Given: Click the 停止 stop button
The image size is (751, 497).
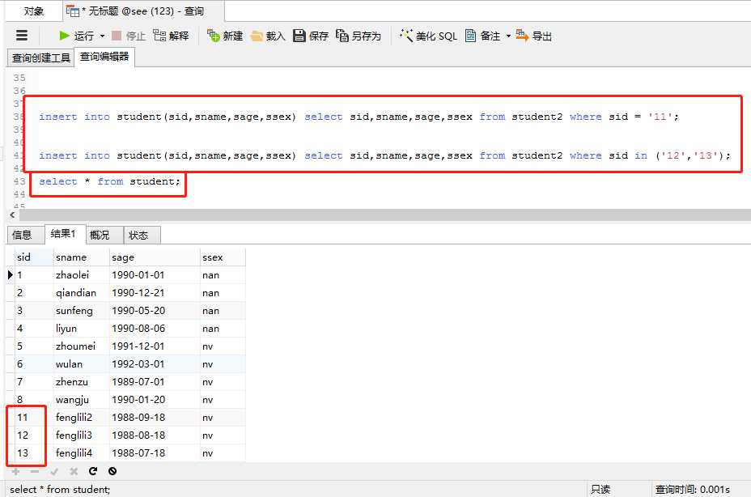Looking at the screenshot, I should click(x=129, y=36).
